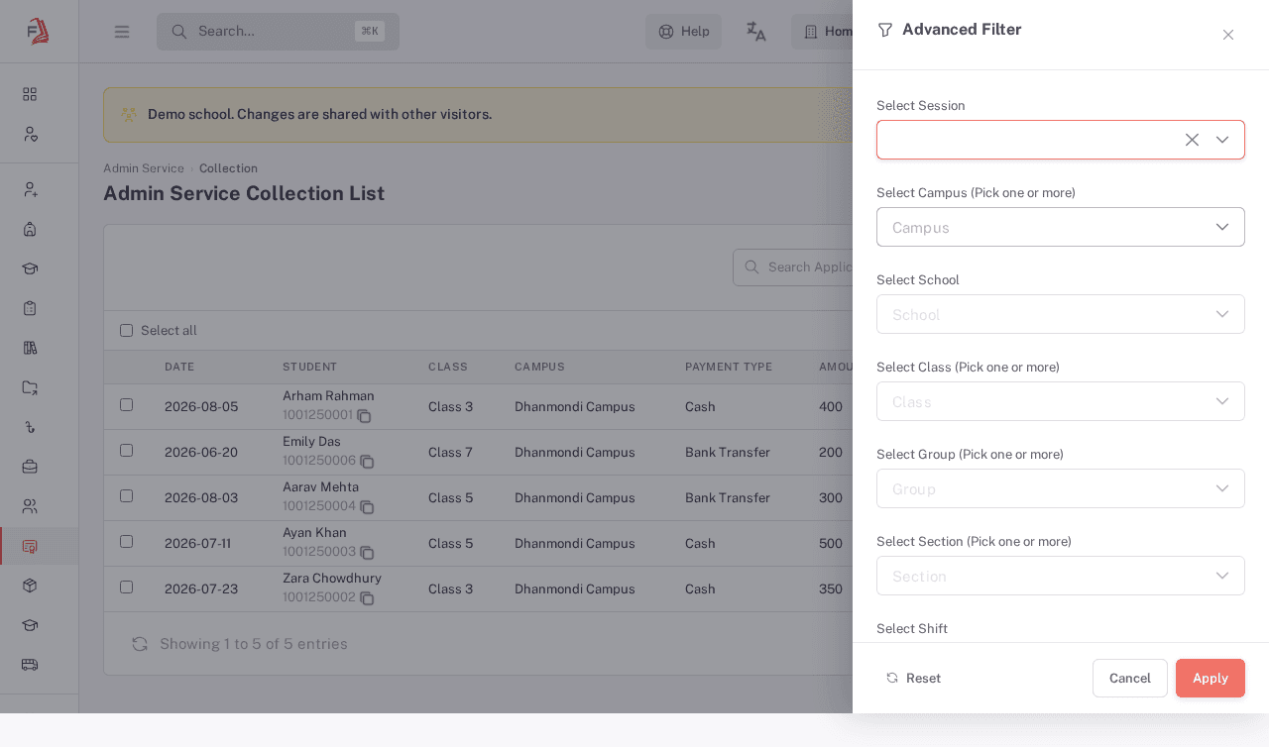The width and height of the screenshot is (1269, 747).
Task: Click the clipboard icon in sidebar
Action: click(x=30, y=308)
